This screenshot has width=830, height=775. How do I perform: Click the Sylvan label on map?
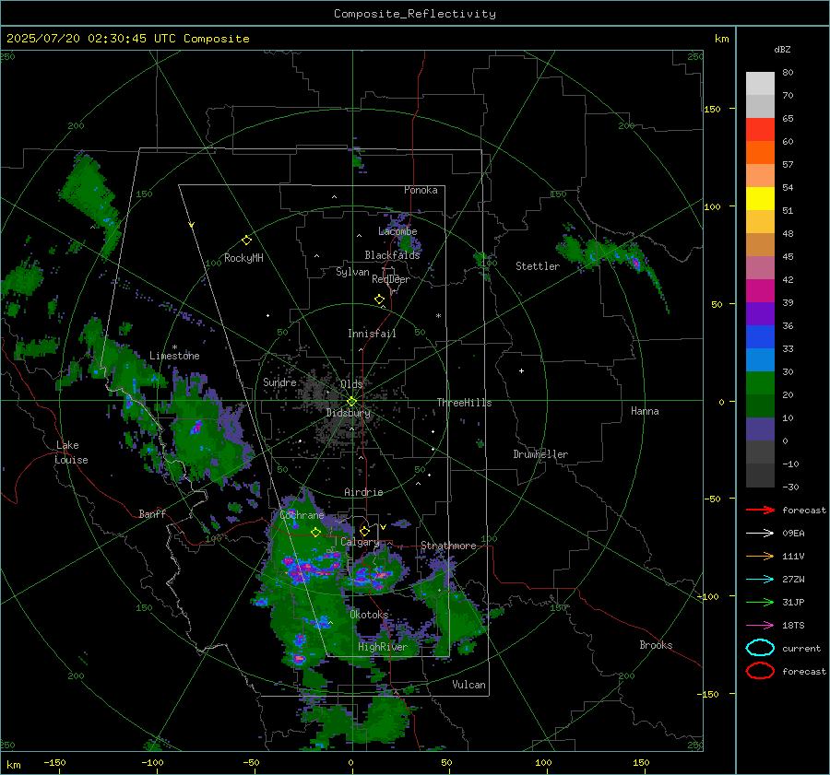[x=352, y=272]
